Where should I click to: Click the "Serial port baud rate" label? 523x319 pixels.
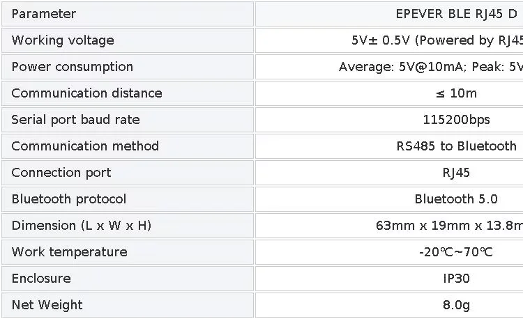[75, 120]
